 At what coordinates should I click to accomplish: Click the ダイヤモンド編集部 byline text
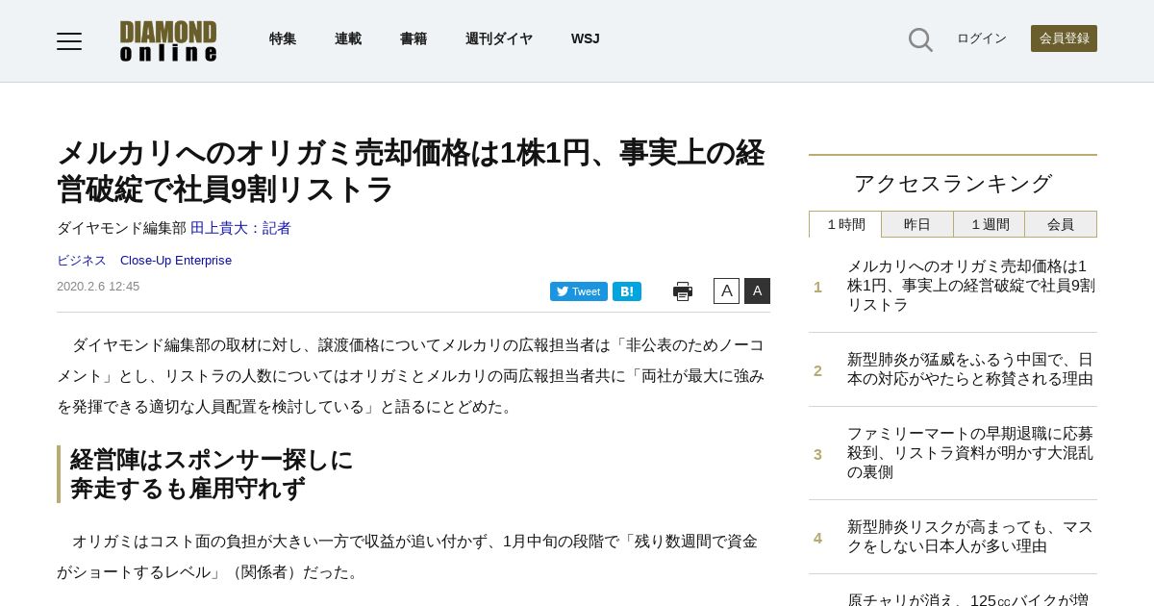pyautogui.click(x=121, y=228)
